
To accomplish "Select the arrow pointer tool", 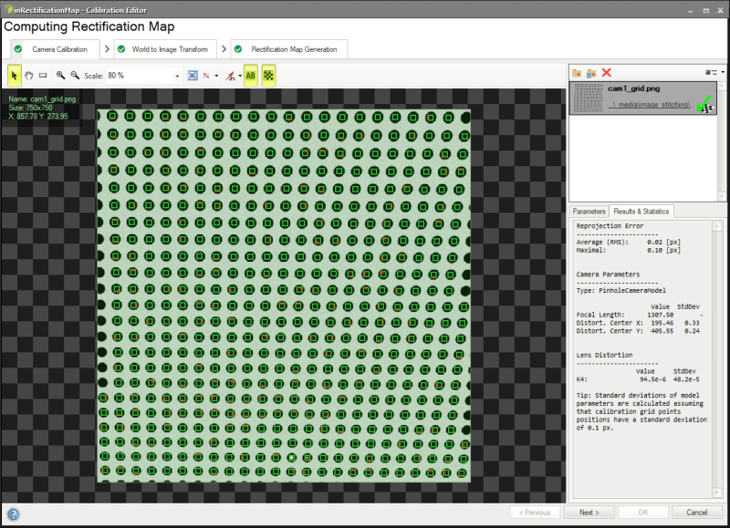I will pos(14,76).
